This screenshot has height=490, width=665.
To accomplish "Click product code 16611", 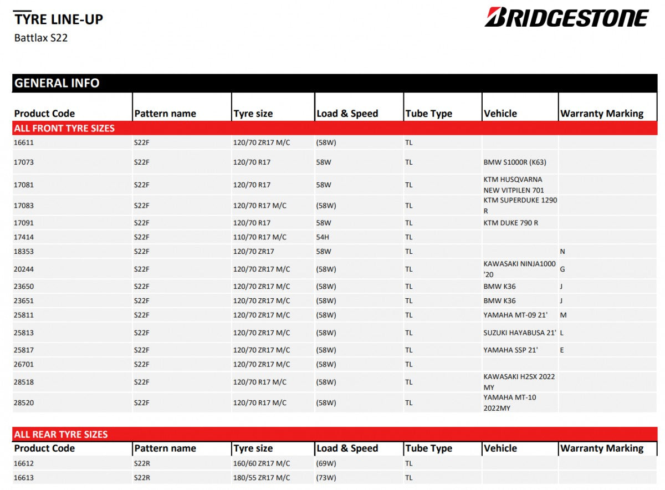I will point(24,142).
